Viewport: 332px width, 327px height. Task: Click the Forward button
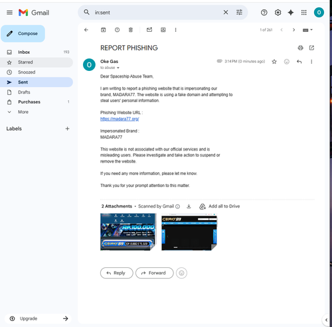155,273
